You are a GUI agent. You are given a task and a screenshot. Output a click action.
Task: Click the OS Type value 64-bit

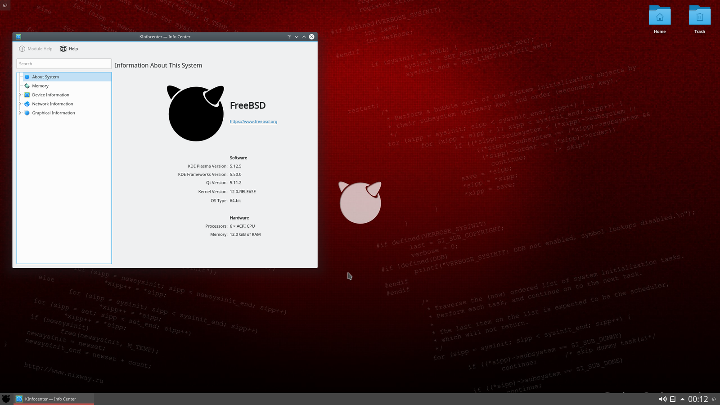pos(235,201)
